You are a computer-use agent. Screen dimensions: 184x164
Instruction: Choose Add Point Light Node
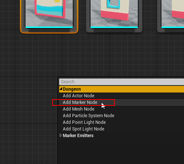pos(84,122)
